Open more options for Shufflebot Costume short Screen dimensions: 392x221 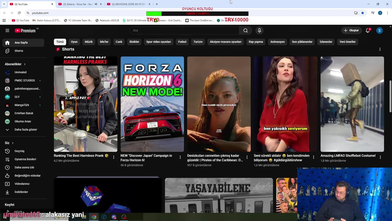coord(380,157)
